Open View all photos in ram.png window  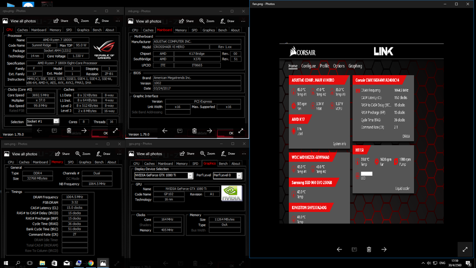20,154
